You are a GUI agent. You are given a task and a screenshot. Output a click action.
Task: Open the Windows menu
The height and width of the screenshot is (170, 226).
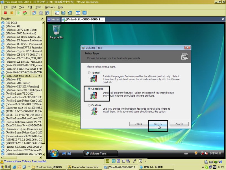(50, 7)
